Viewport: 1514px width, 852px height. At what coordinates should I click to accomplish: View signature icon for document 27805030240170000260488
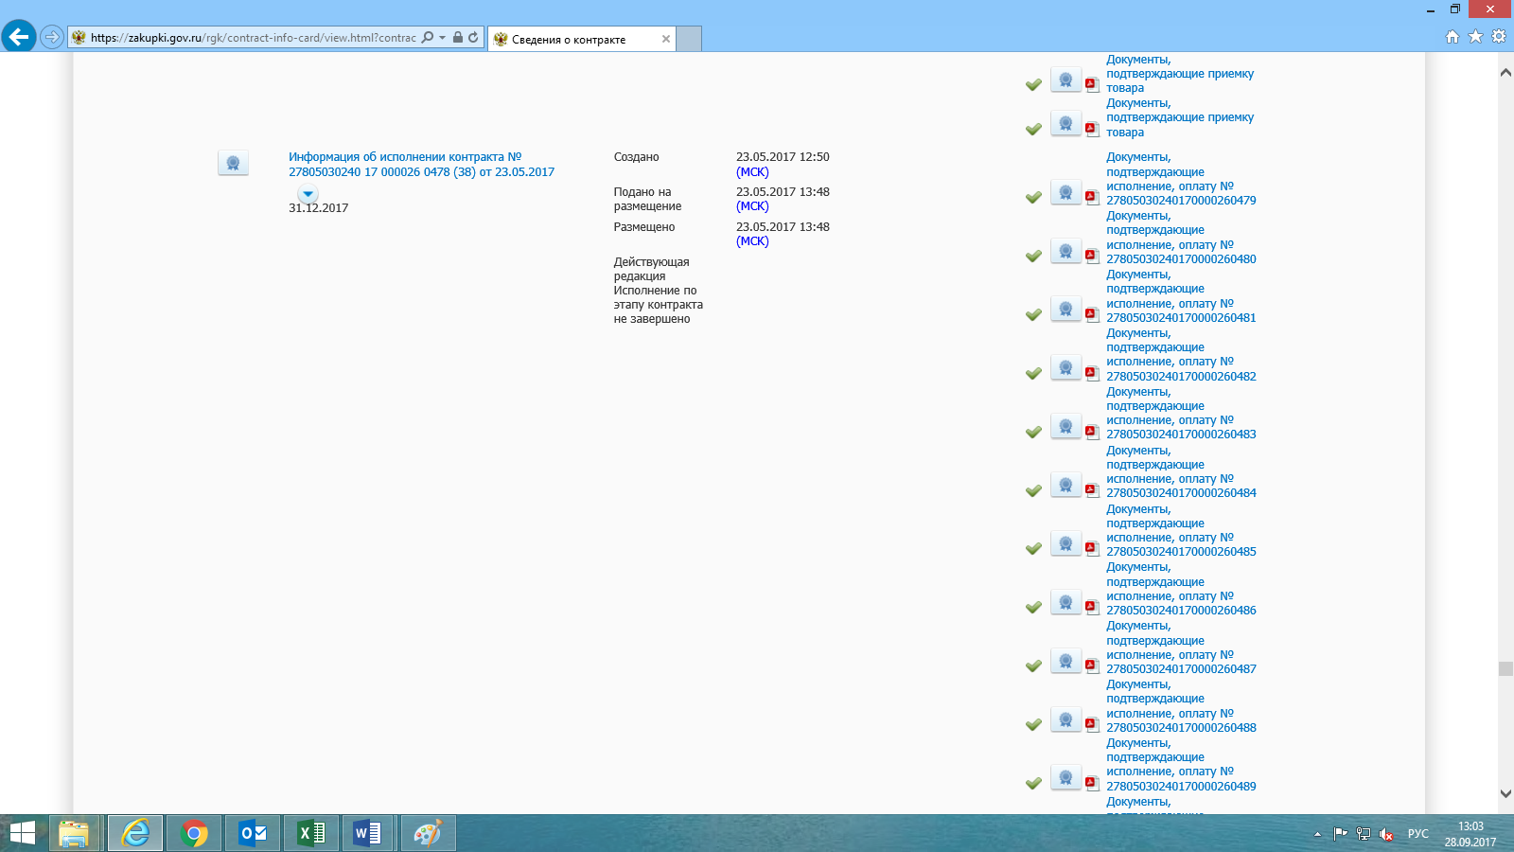tap(1065, 719)
